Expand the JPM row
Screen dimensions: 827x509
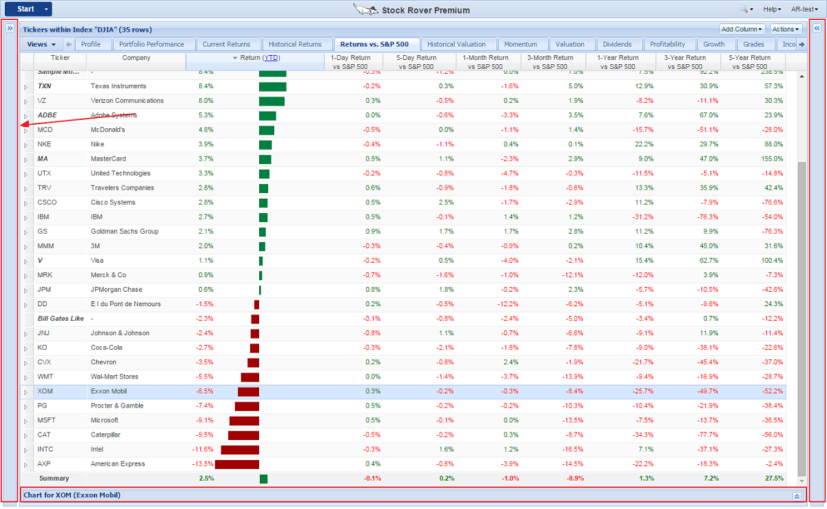pos(26,290)
